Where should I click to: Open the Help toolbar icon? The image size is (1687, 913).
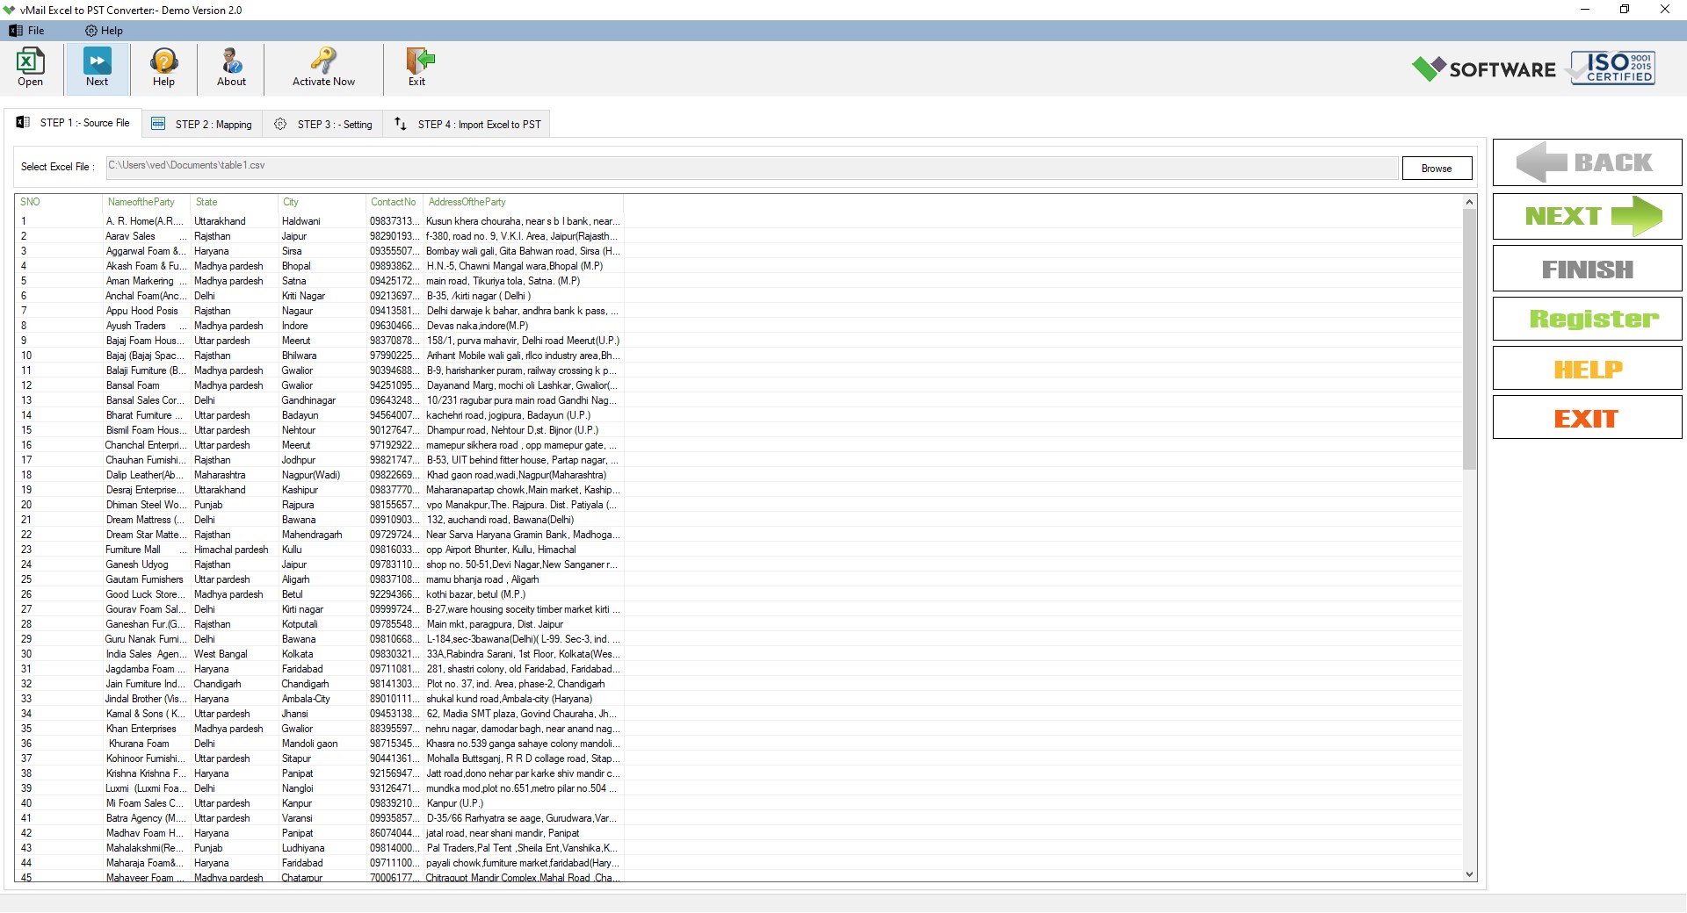tap(163, 68)
